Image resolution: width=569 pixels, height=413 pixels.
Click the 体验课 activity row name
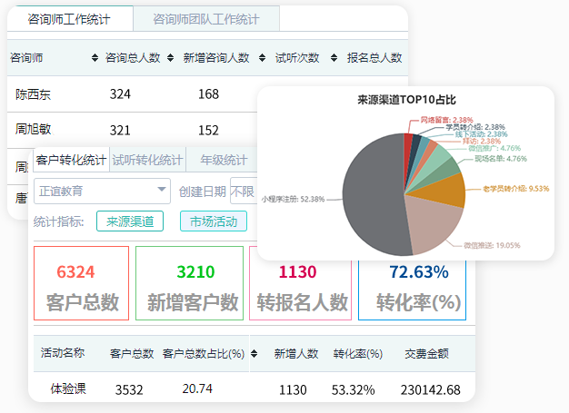click(68, 388)
